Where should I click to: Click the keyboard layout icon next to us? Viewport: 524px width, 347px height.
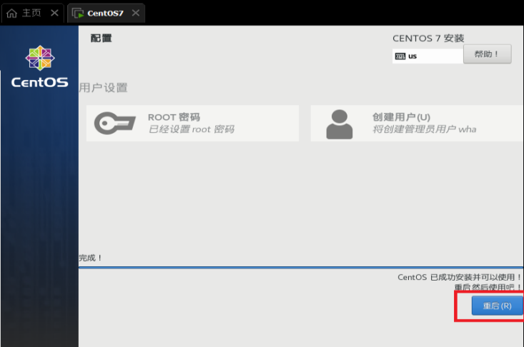[400, 56]
